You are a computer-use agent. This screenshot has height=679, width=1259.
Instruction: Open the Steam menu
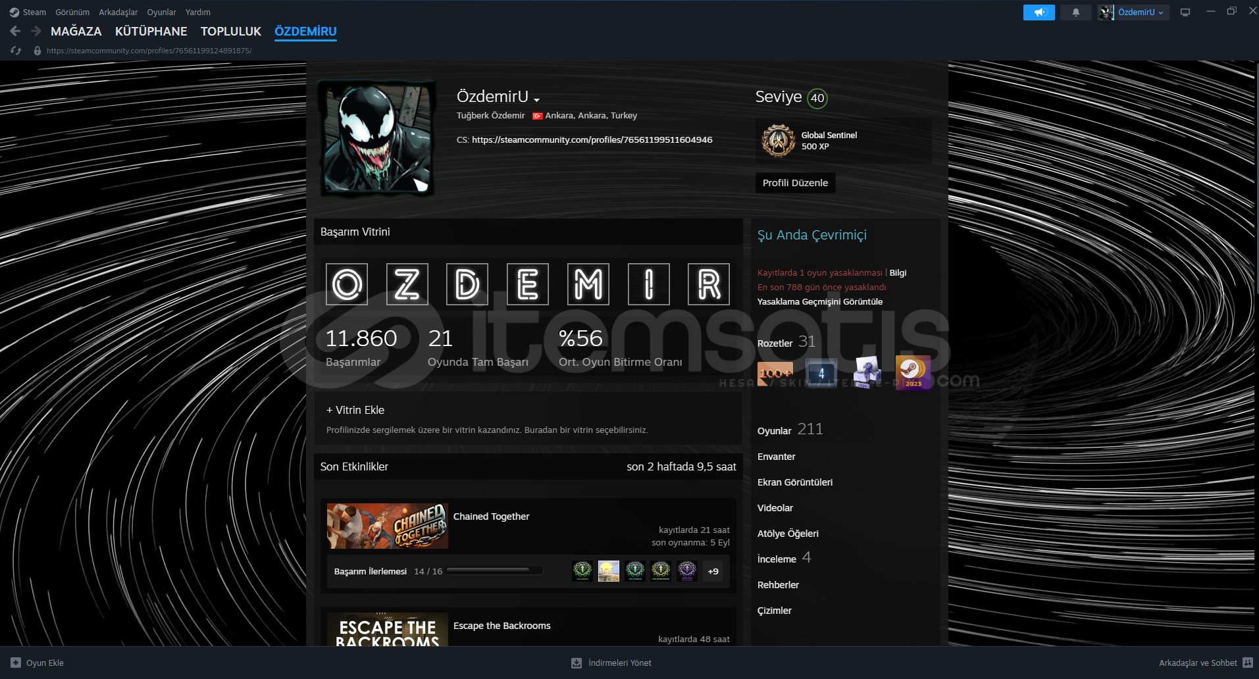34,12
